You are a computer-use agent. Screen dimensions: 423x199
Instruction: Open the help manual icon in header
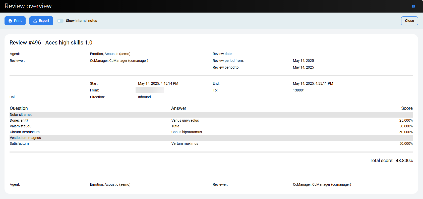pos(413,6)
